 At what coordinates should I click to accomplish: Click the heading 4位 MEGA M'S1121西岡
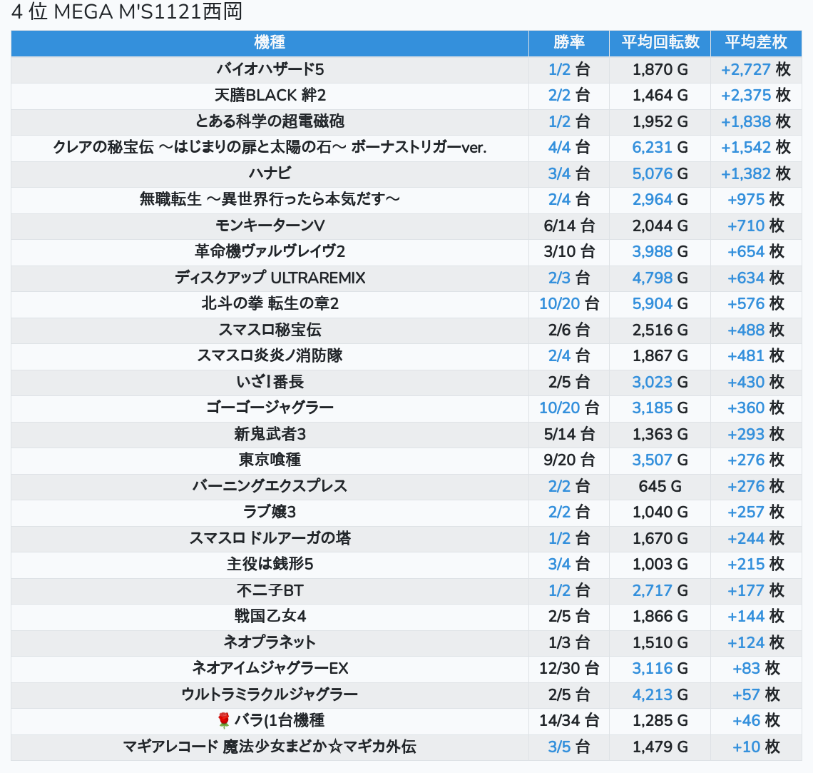(127, 12)
